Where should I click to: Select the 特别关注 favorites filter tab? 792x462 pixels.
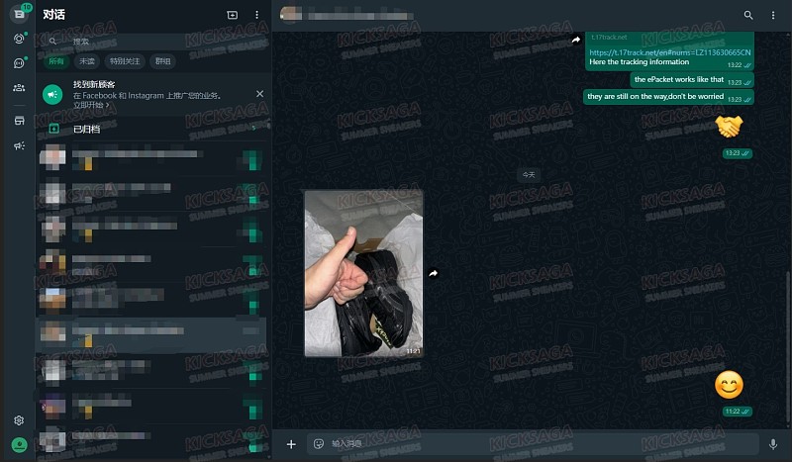tap(125, 61)
